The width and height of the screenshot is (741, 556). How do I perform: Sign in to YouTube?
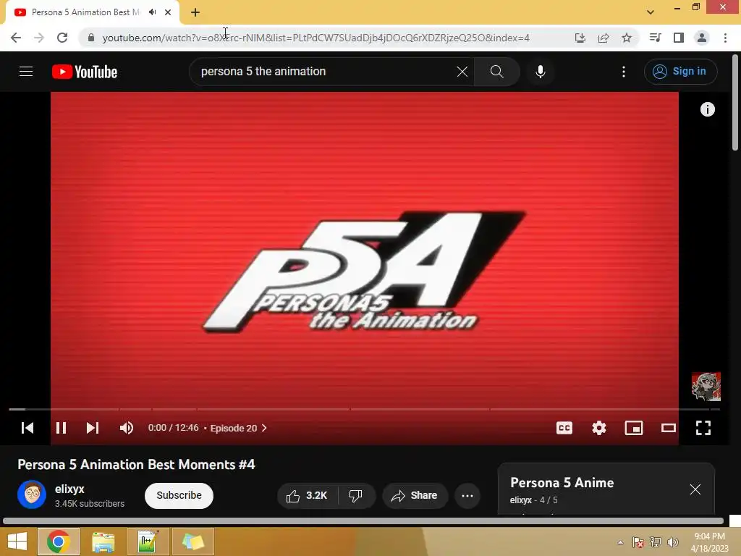coord(680,72)
